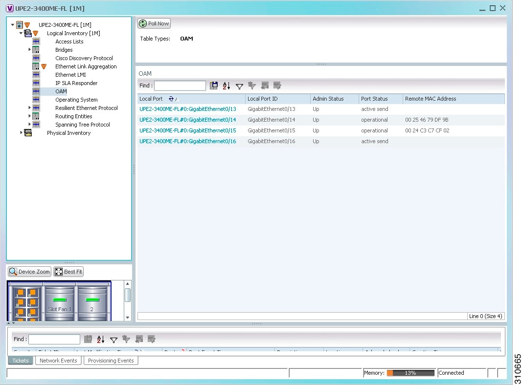Click the Memory usage bar showing 13%

410,373
